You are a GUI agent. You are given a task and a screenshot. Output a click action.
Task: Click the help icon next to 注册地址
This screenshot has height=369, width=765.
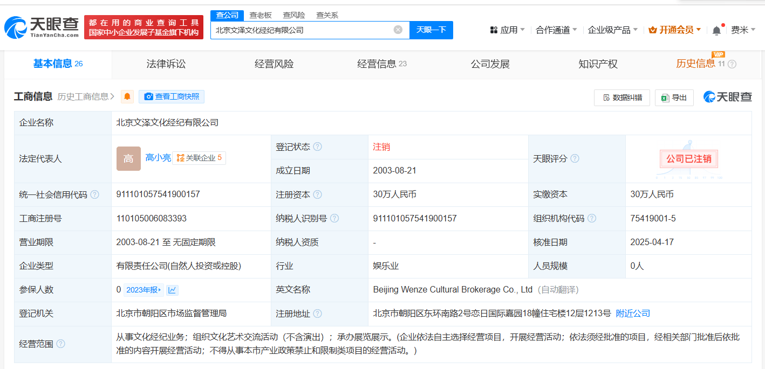tap(317, 314)
